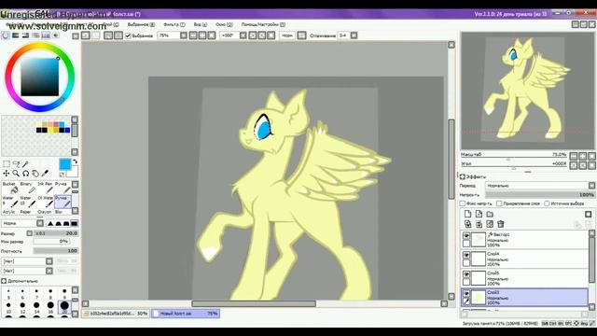Swap foreground and background colors arrow
This screenshot has width=597, height=336.
click(x=75, y=161)
